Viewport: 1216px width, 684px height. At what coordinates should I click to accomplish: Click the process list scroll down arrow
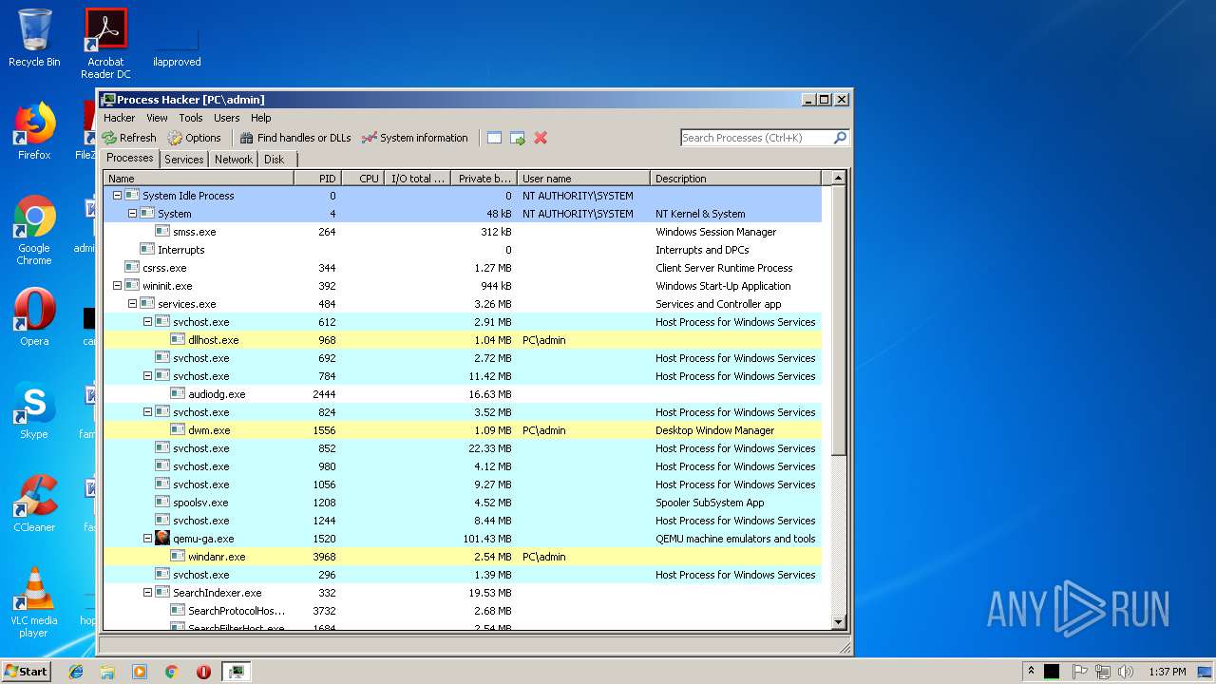tap(838, 622)
